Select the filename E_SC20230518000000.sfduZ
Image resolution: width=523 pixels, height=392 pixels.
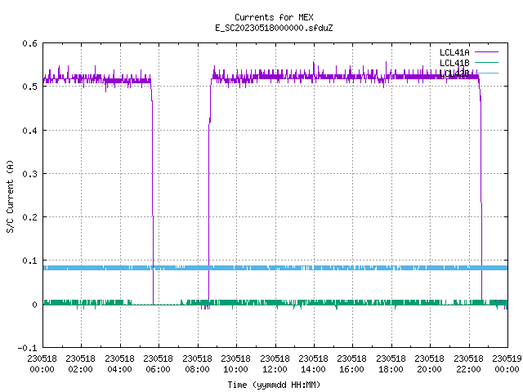click(274, 28)
